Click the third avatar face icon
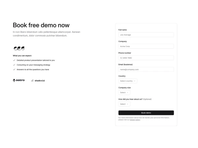This screenshot has width=198, height=148. click(23, 48)
